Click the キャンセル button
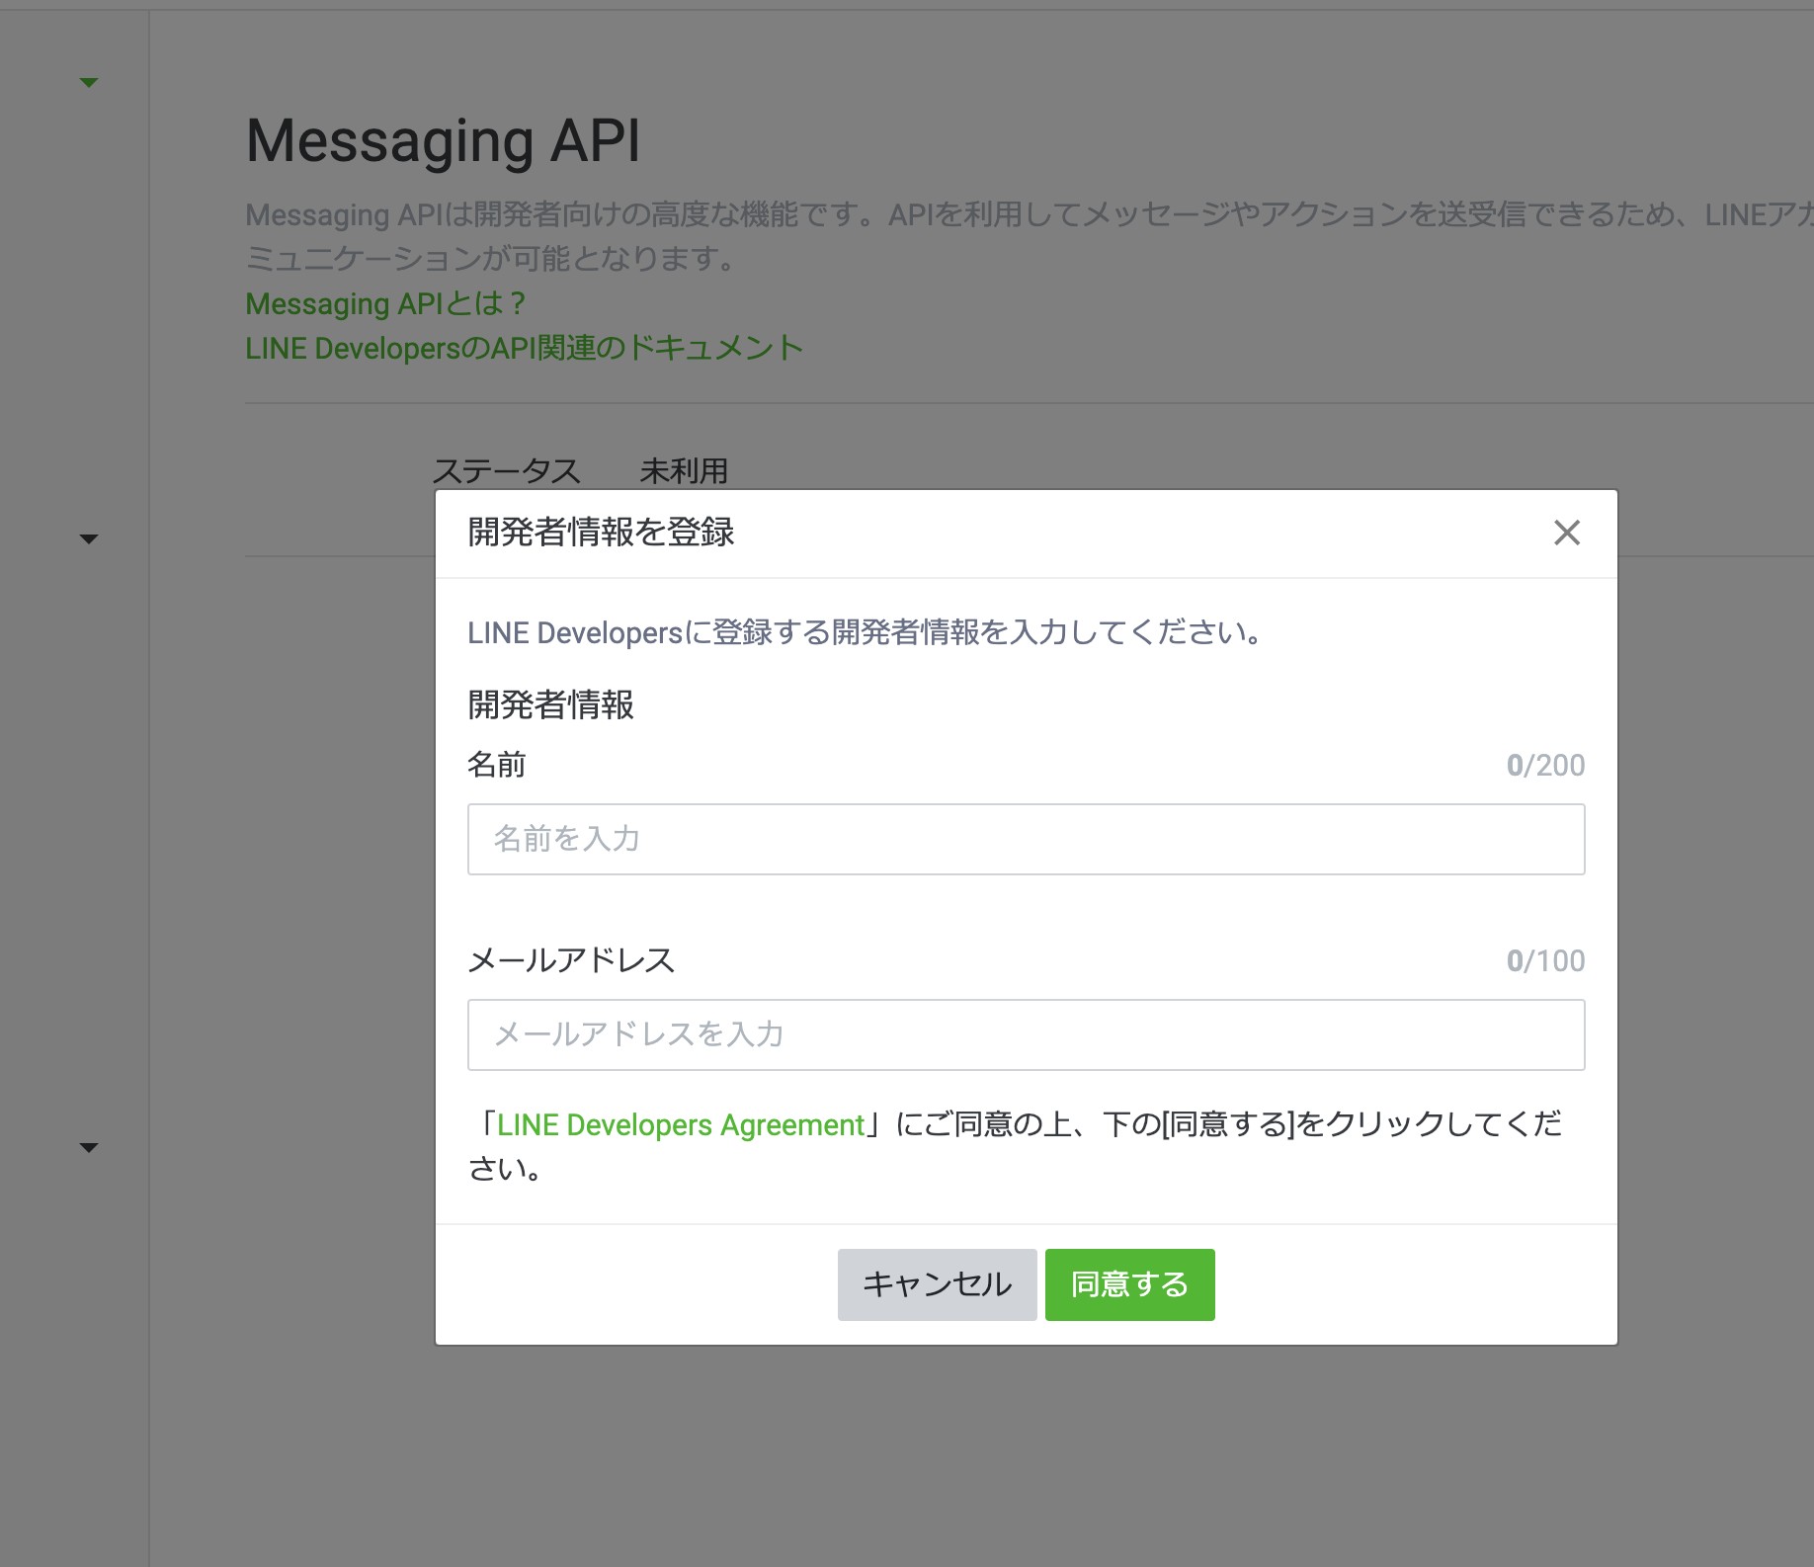 937,1284
